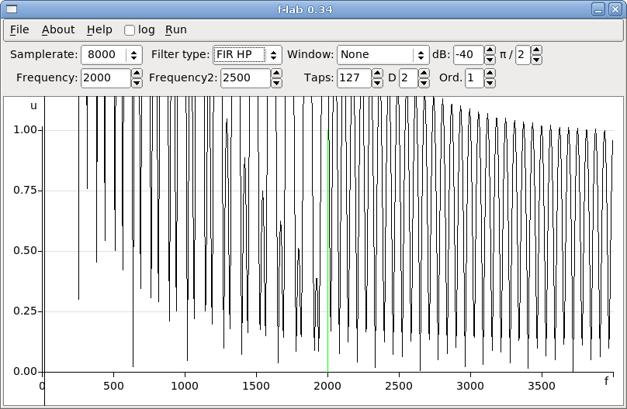Increase the Frequency2 value

pos(276,74)
